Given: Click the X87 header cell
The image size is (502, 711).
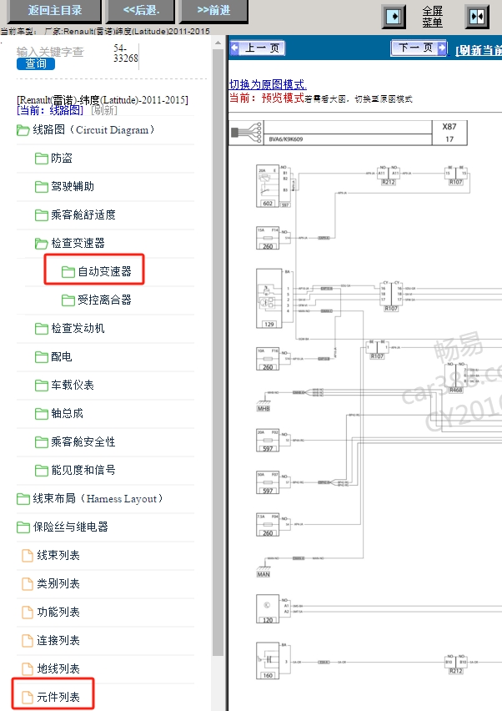Looking at the screenshot, I should click(x=449, y=127).
